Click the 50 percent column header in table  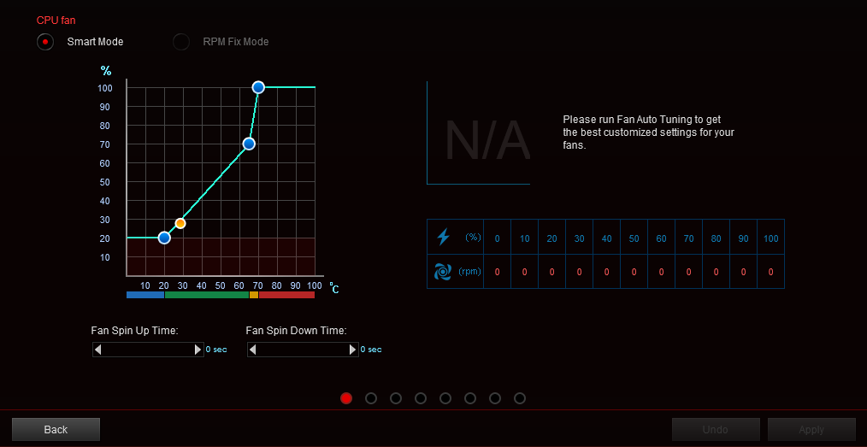pos(634,238)
